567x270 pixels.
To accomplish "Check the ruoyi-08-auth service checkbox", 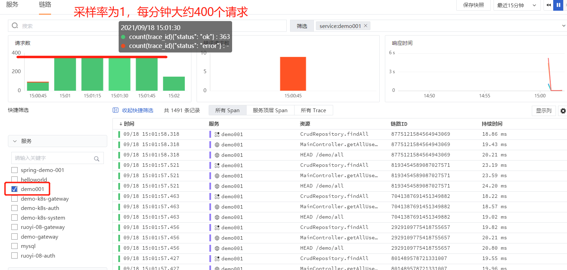I will (x=14, y=255).
